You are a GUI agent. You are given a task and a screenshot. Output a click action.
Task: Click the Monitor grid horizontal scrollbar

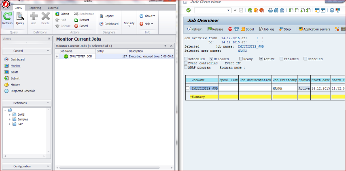pyautogui.click(x=109, y=168)
